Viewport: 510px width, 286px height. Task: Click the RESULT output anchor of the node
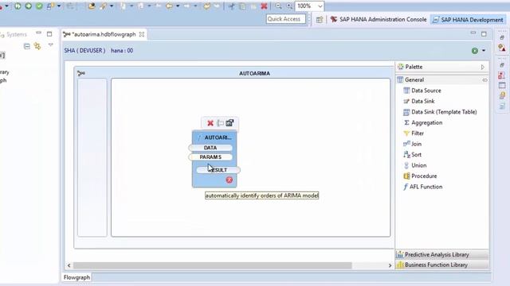[x=218, y=170]
